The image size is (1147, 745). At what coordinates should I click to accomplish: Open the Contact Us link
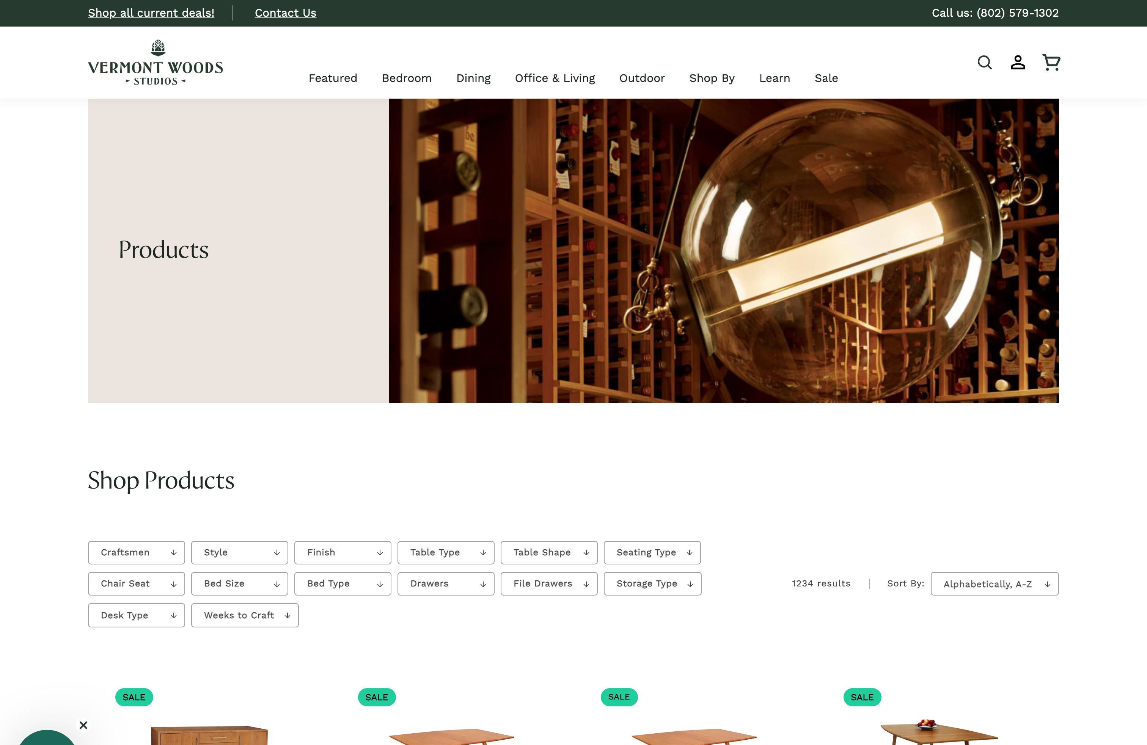pos(285,13)
